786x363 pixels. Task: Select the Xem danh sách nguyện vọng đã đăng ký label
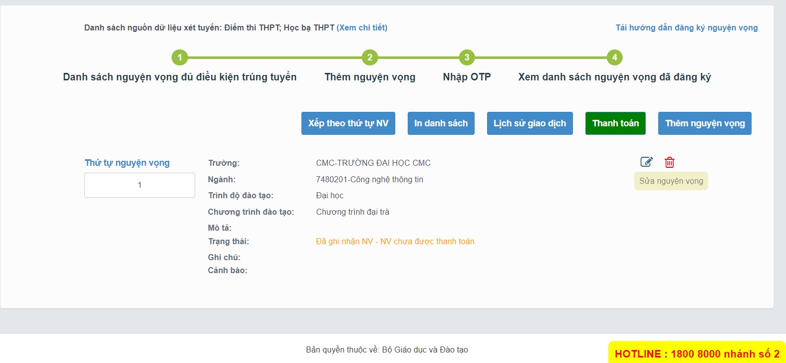(615, 77)
